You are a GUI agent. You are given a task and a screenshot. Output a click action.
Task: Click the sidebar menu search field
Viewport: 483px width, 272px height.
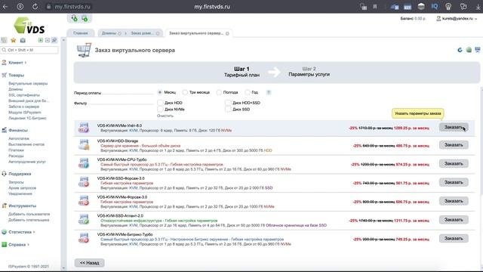(29, 50)
